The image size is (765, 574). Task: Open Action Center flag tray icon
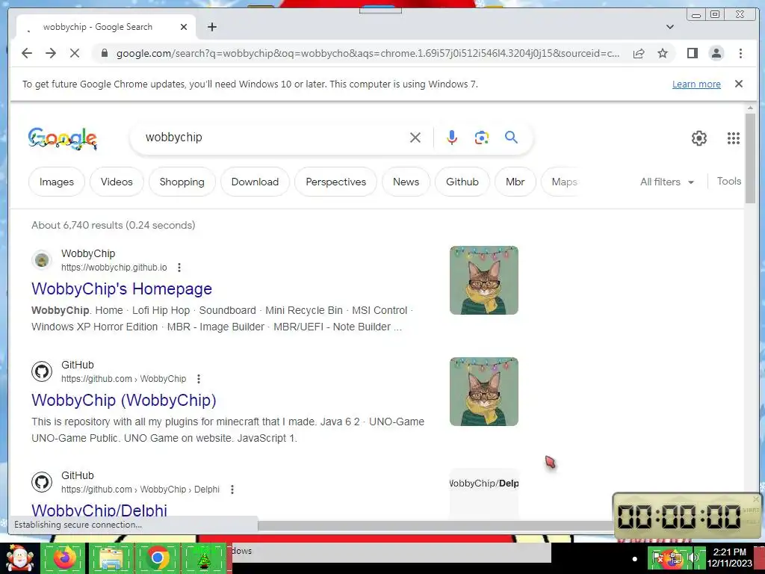tap(657, 558)
